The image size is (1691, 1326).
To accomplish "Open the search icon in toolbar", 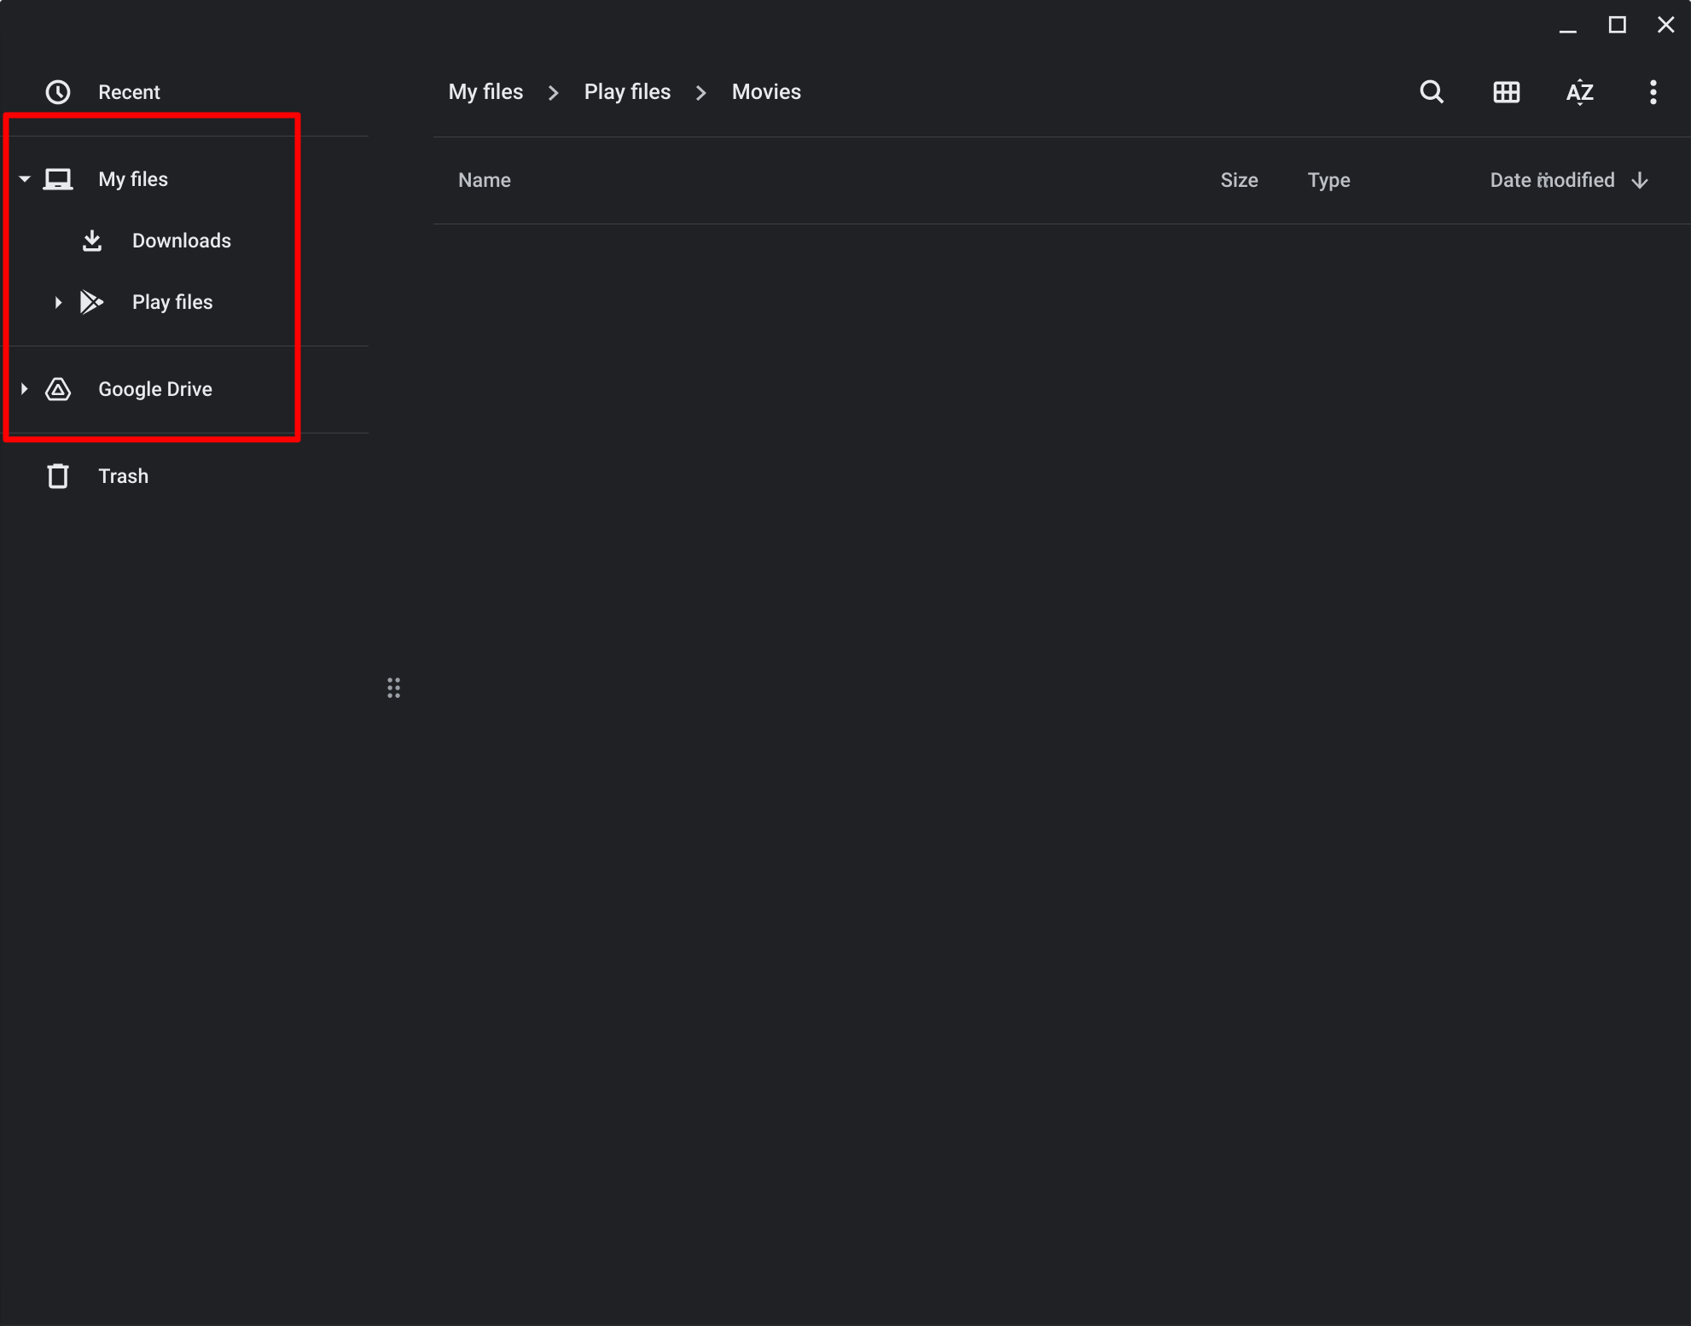I will pyautogui.click(x=1432, y=92).
